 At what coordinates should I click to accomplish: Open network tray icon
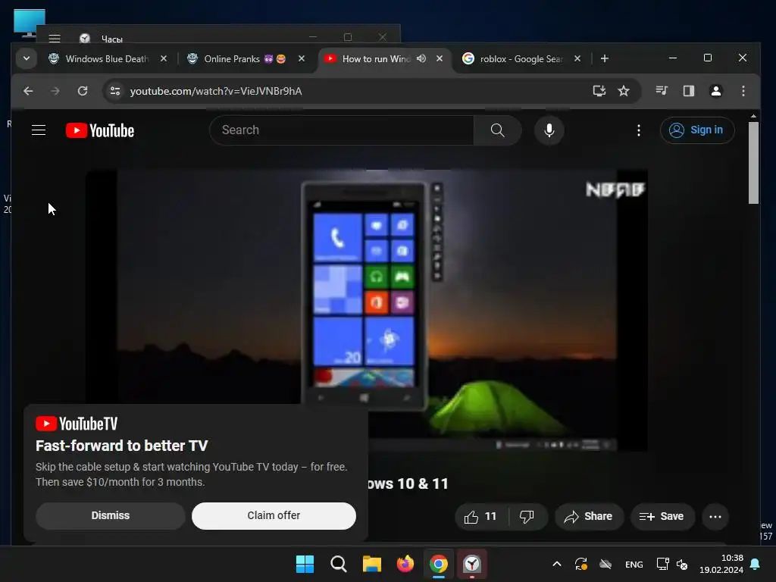pyautogui.click(x=662, y=564)
